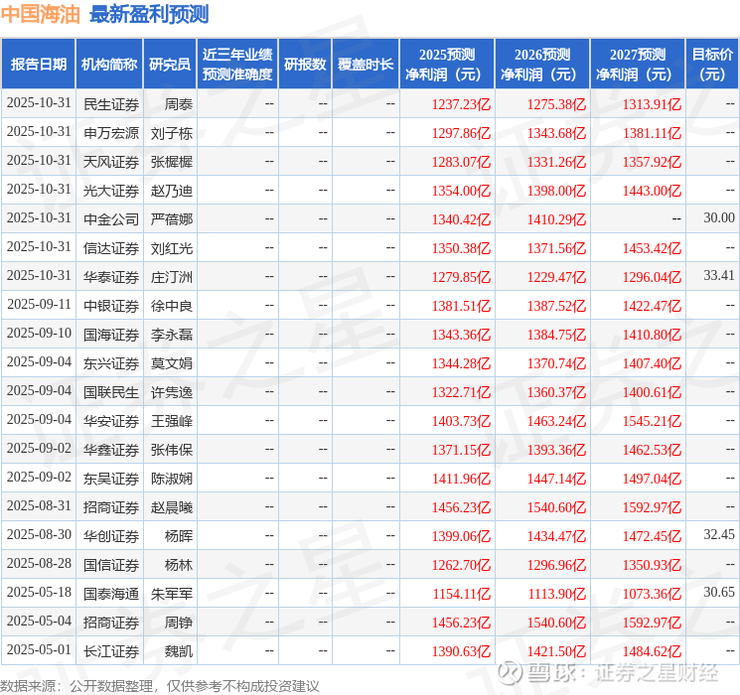Screen dimensions: 740x695
Task: Click target price 32.45
Action: tap(719, 534)
